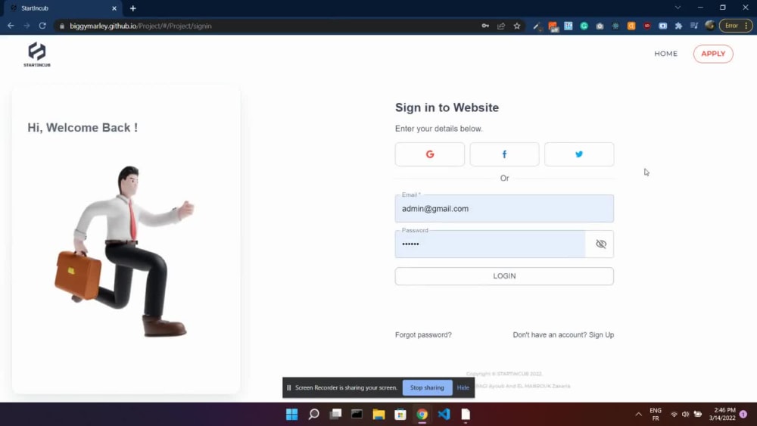Go back in browser history
Image resolution: width=757 pixels, height=426 pixels.
pyautogui.click(x=11, y=26)
